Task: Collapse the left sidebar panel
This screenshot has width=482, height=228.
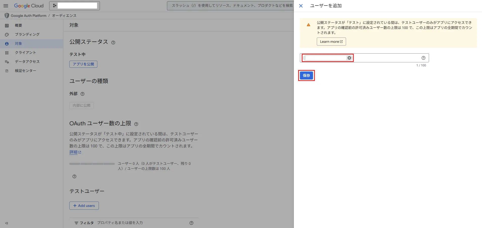Action: pos(7,223)
